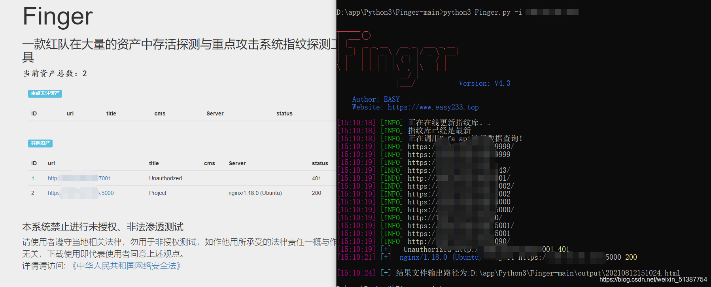Click the Server header in 重点关注资产 table
711x287 pixels.
click(x=215, y=113)
